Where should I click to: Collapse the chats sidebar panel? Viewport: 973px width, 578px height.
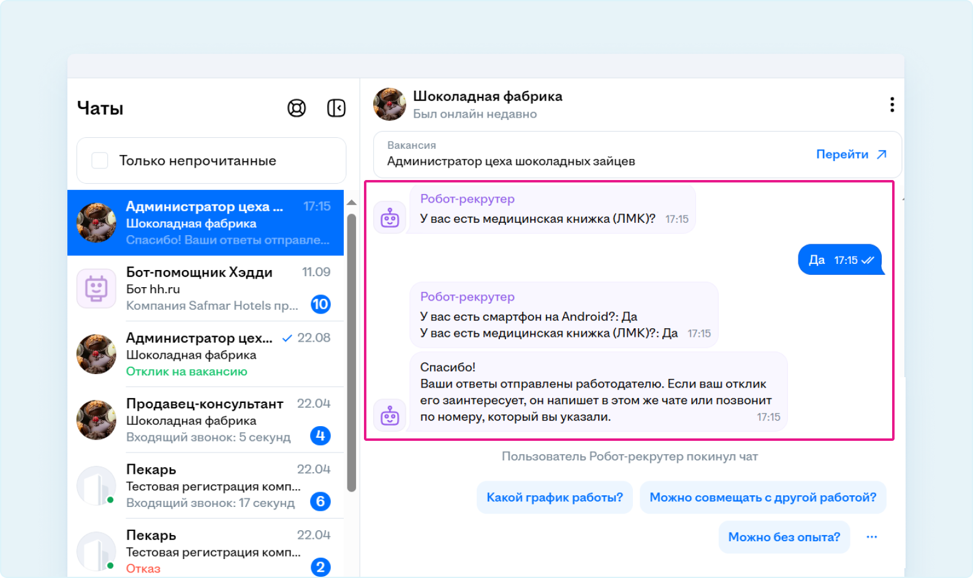click(336, 108)
